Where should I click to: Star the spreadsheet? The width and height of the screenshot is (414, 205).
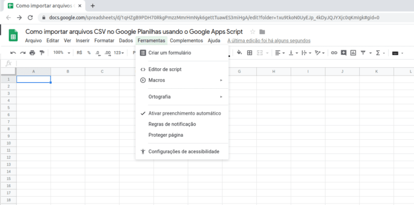253,32
